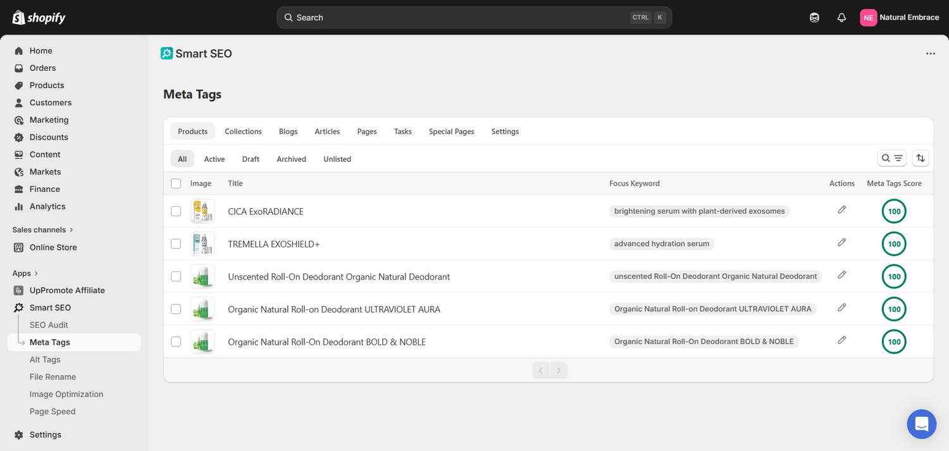Click the sort icon button
This screenshot has width=949, height=451.
(x=921, y=158)
